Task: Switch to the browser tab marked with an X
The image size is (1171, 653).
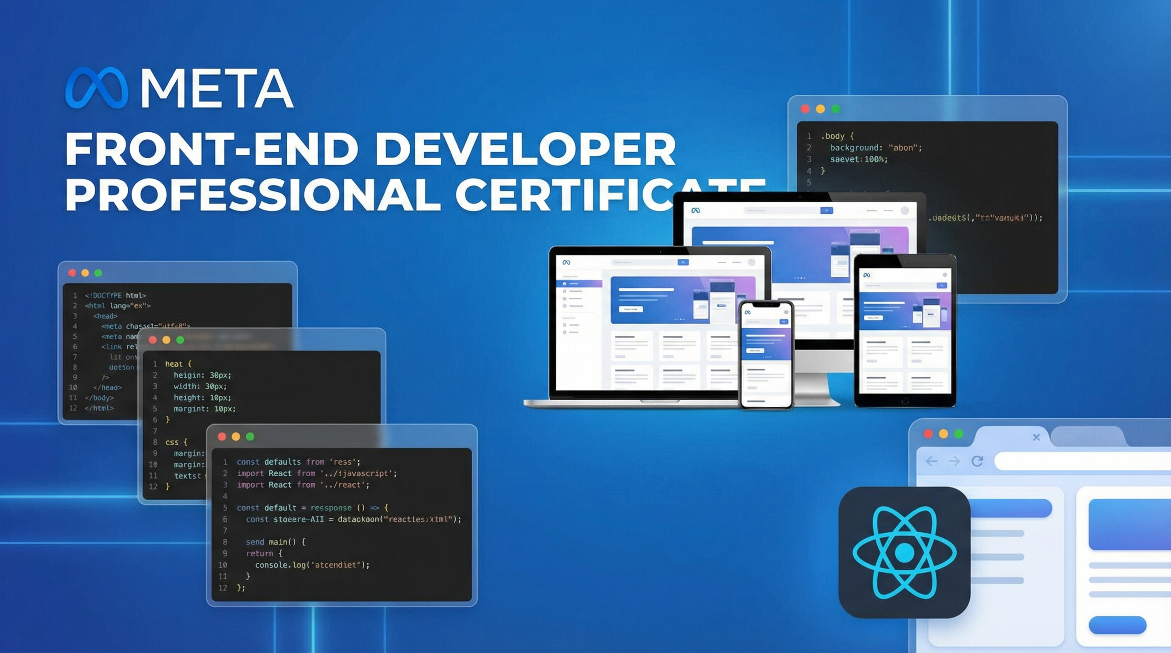Action: (1037, 437)
